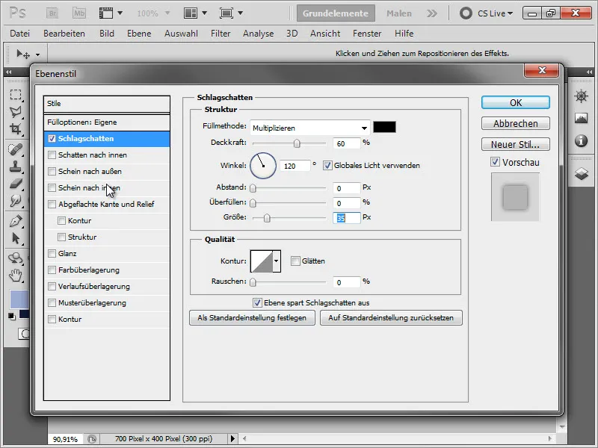This screenshot has height=448, width=598.
Task: Click the CS Live ring icon
Action: 466,13
